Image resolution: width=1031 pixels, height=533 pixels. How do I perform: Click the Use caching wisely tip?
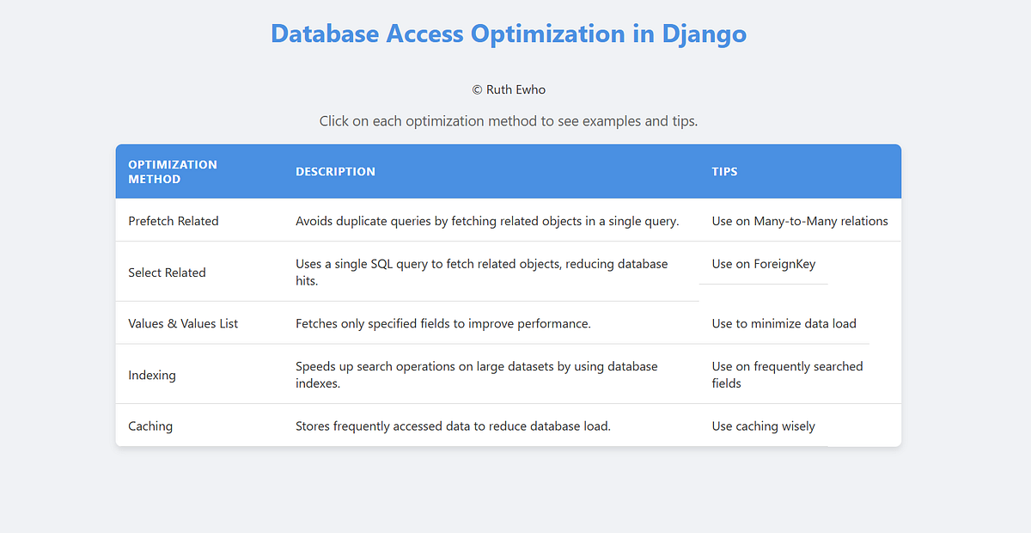coord(763,426)
